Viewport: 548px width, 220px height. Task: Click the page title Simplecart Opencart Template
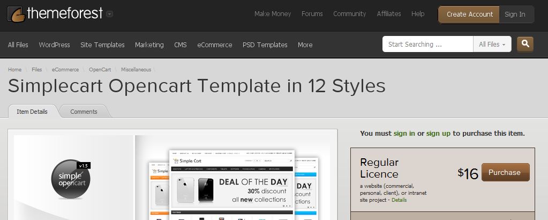click(197, 86)
